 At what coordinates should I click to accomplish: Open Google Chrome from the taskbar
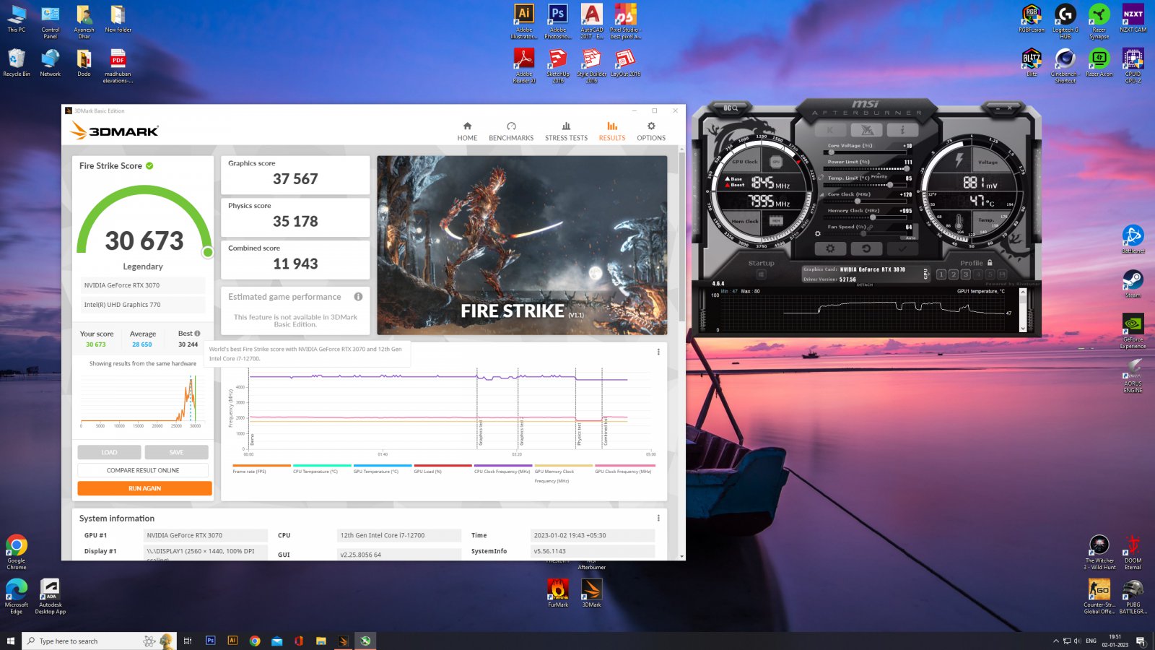tap(254, 641)
